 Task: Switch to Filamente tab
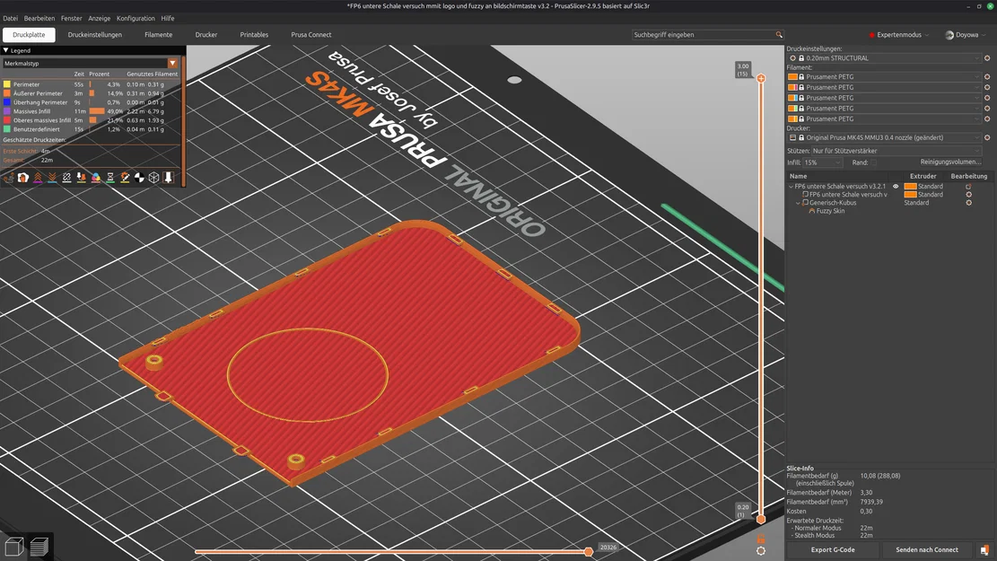[158, 35]
